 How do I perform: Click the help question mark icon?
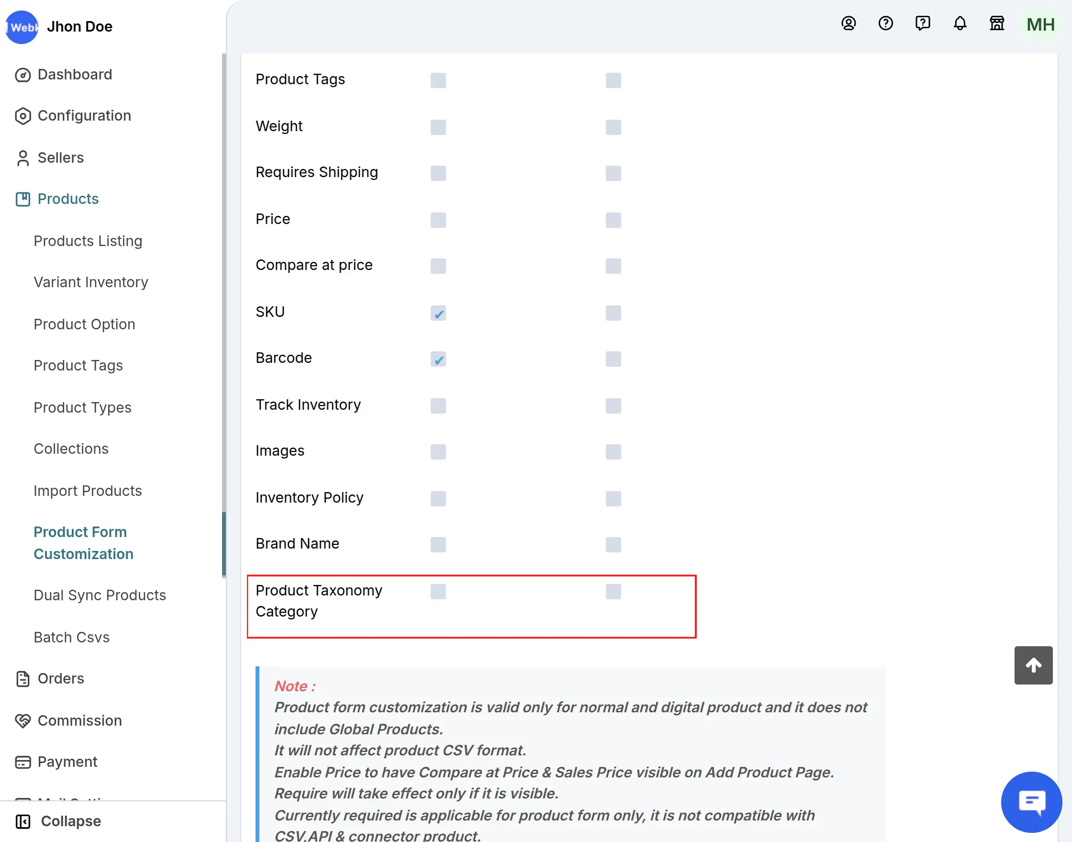885,23
